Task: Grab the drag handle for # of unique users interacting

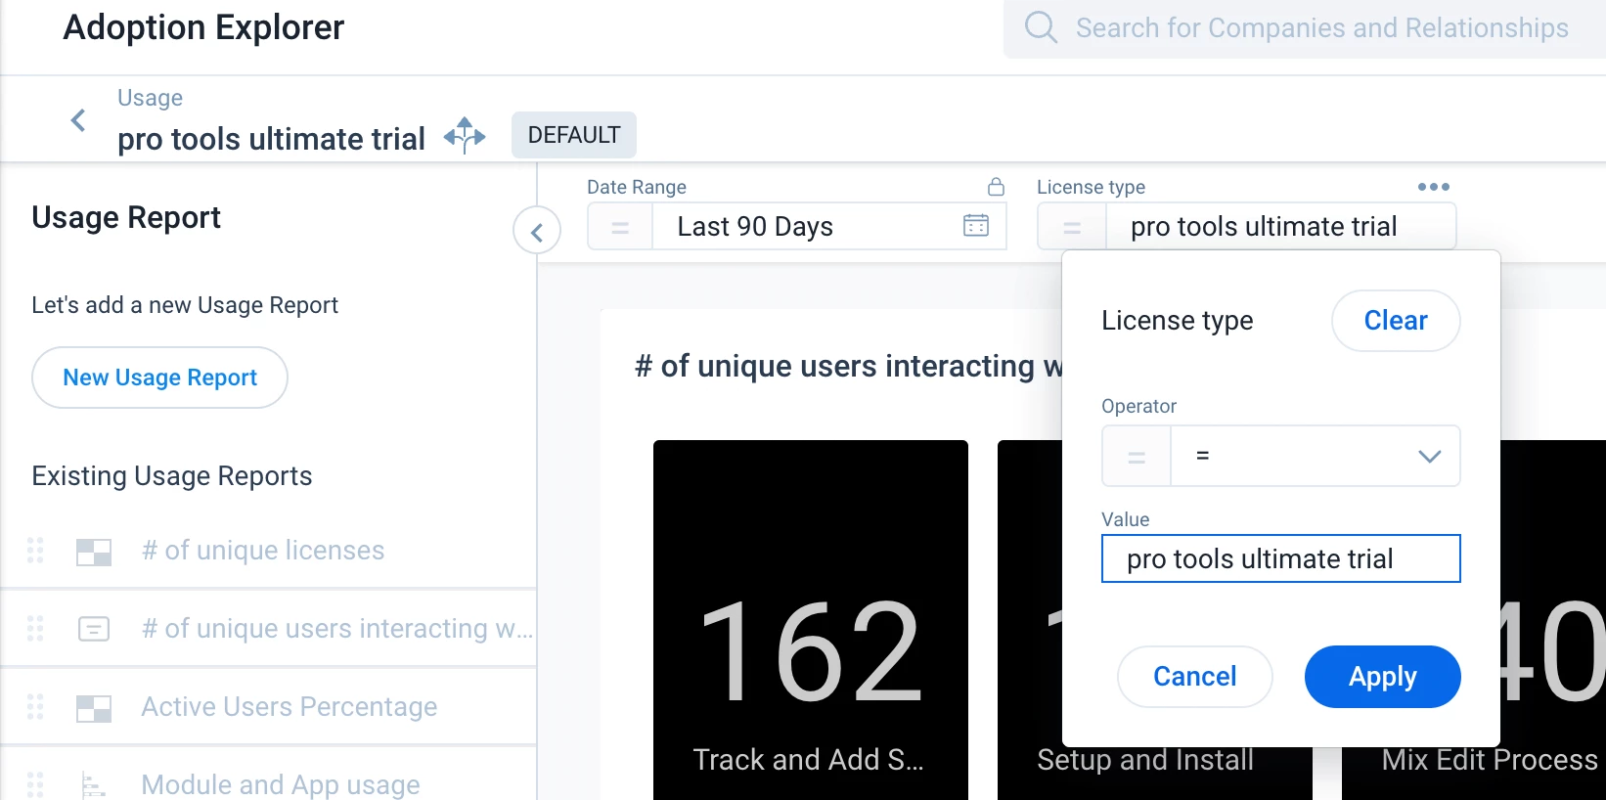Action: point(35,628)
